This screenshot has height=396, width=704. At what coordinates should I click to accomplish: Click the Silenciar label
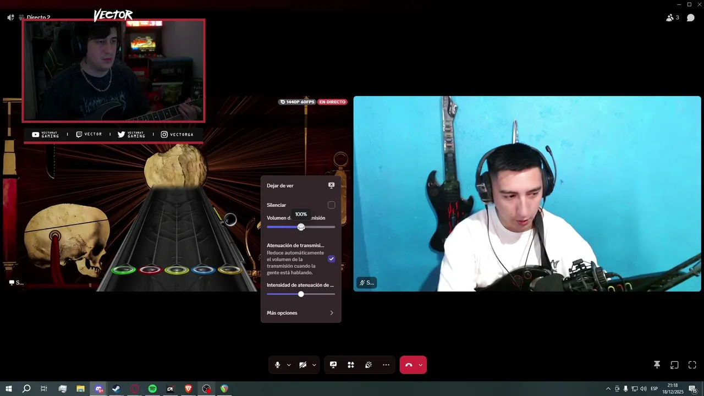(x=276, y=205)
